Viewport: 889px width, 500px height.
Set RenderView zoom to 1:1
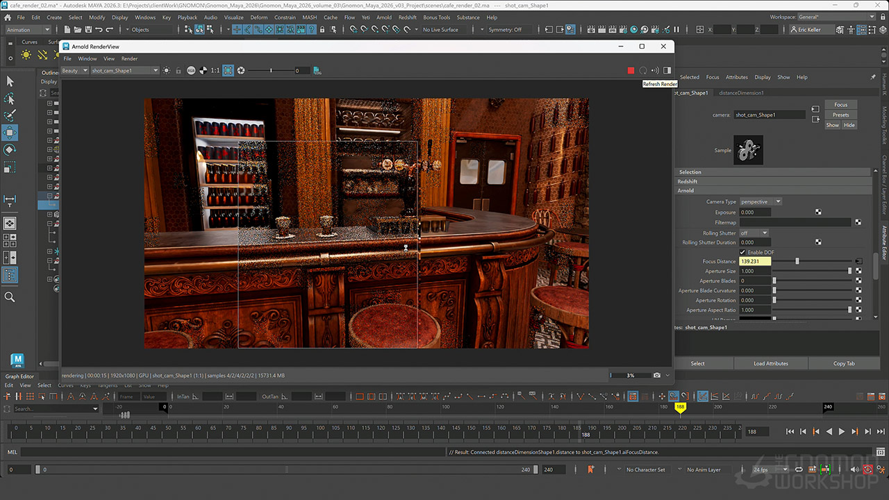coord(215,70)
